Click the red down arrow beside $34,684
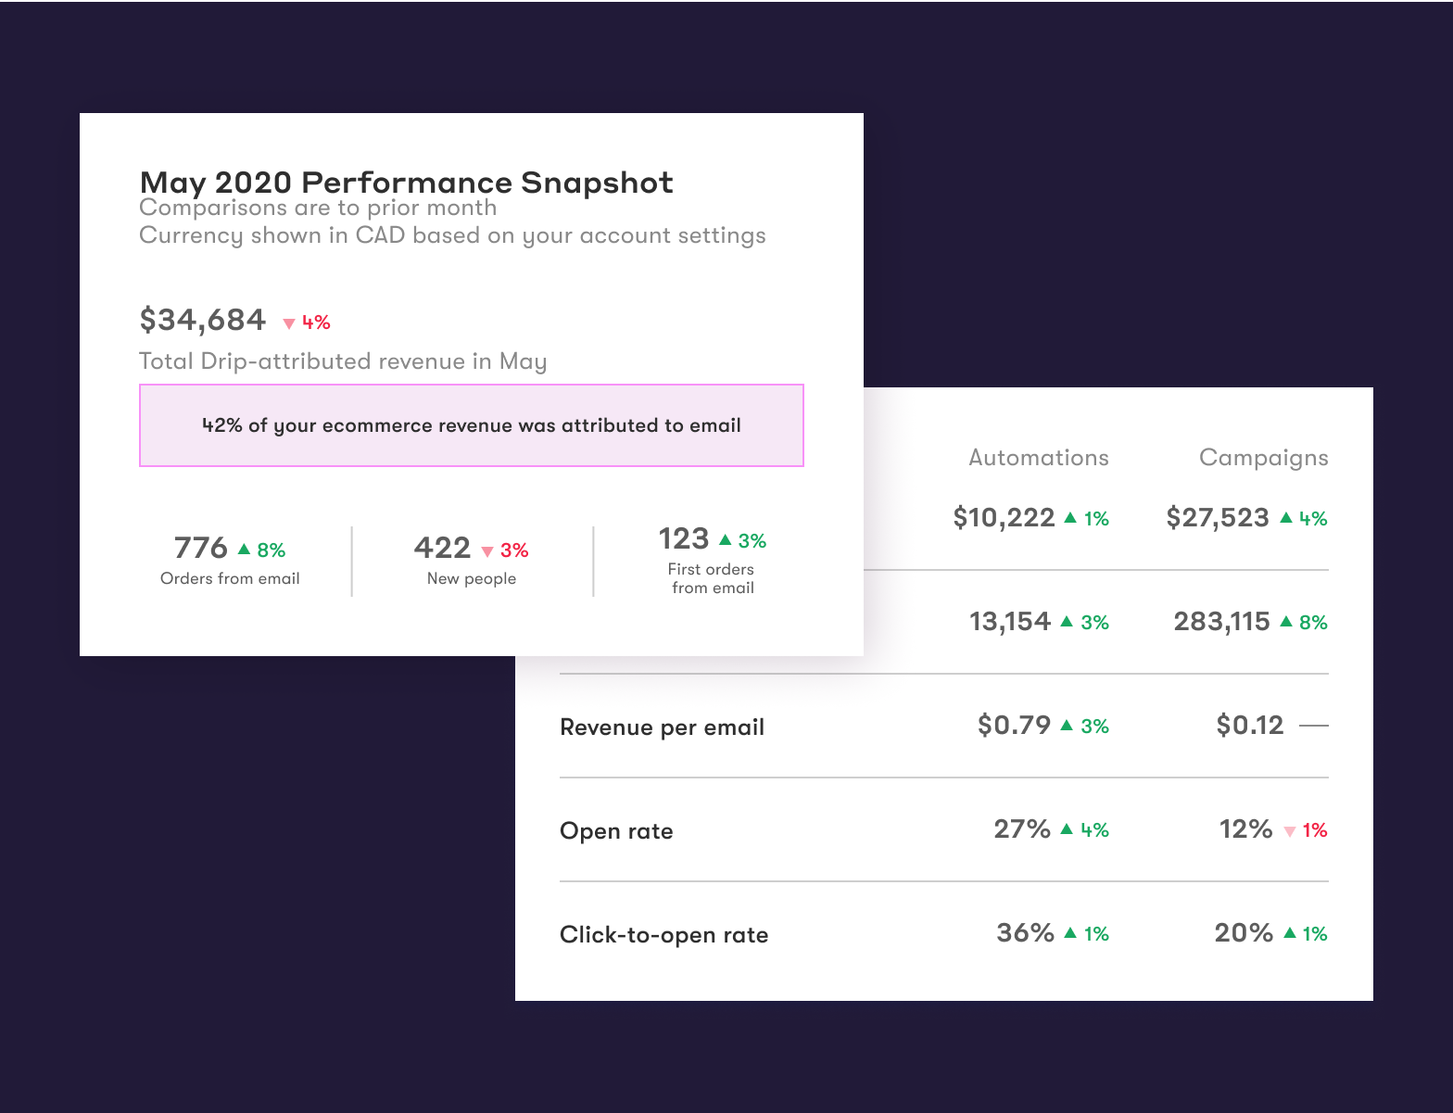The width and height of the screenshot is (1453, 1113). [289, 323]
